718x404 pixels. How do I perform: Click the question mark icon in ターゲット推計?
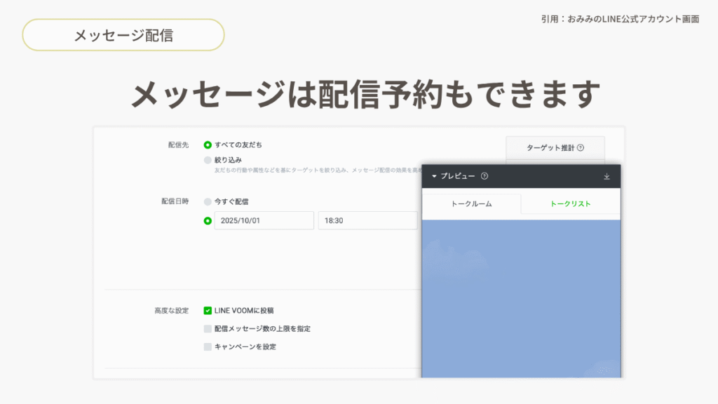point(581,148)
